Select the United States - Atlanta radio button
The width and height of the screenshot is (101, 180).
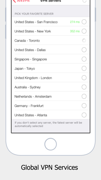coord(84,115)
